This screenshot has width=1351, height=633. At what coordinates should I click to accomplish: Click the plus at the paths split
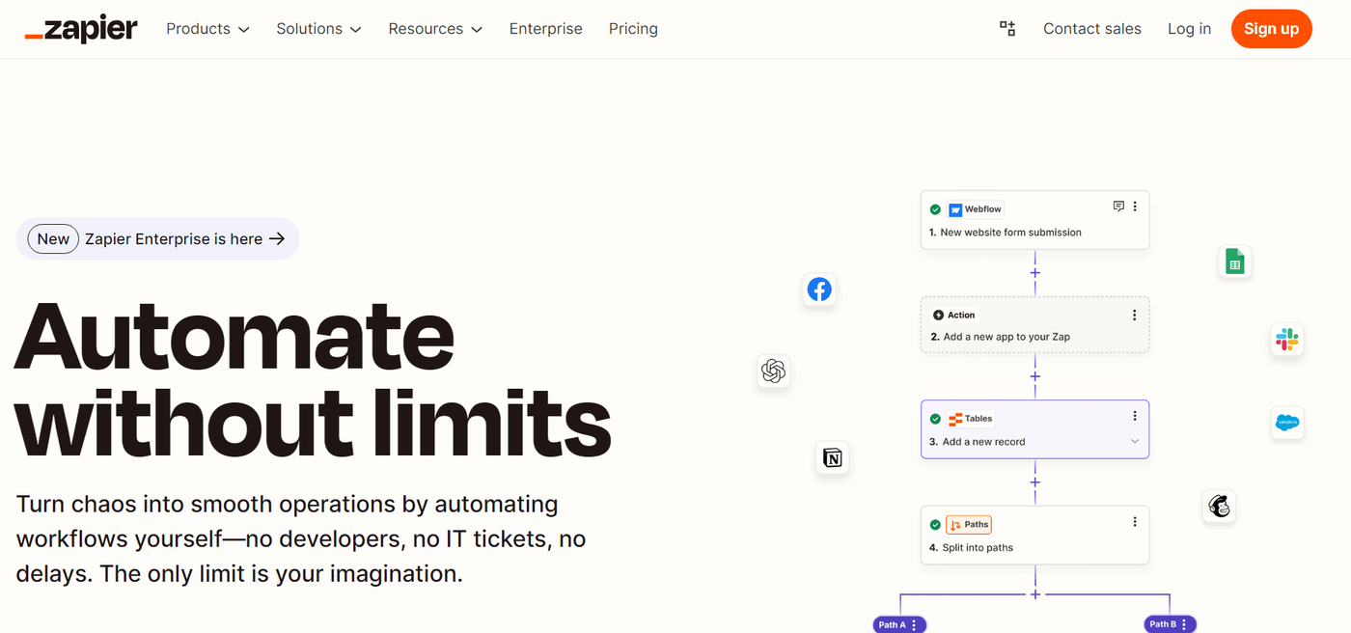(1035, 594)
